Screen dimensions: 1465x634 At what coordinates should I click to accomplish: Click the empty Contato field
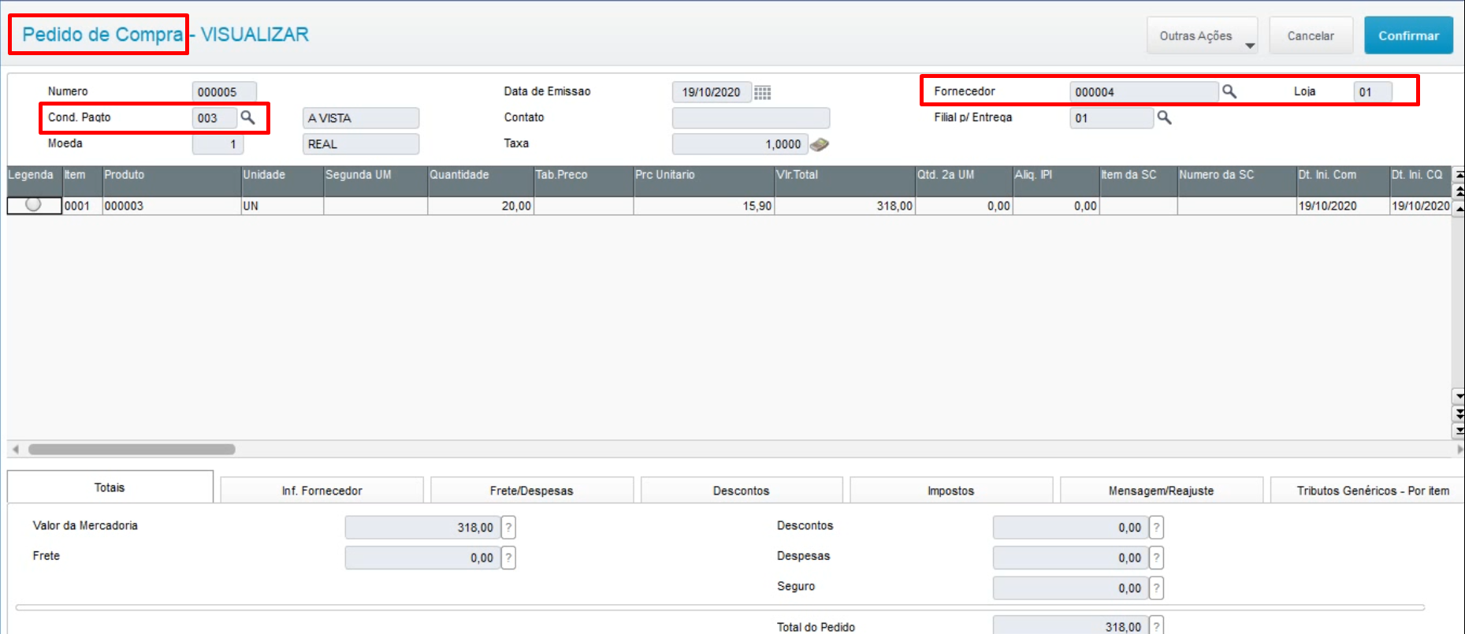pos(751,118)
